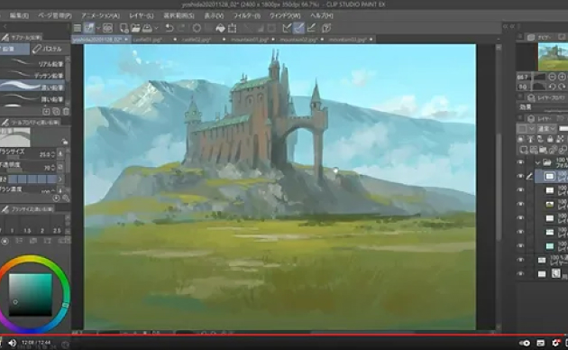Collapse the layer folder chevron
This screenshot has width=568, height=350.
(x=537, y=162)
